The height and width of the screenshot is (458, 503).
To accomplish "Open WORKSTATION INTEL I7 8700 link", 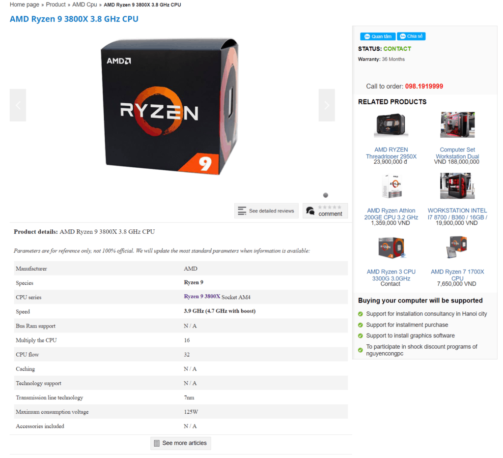I will point(457,214).
